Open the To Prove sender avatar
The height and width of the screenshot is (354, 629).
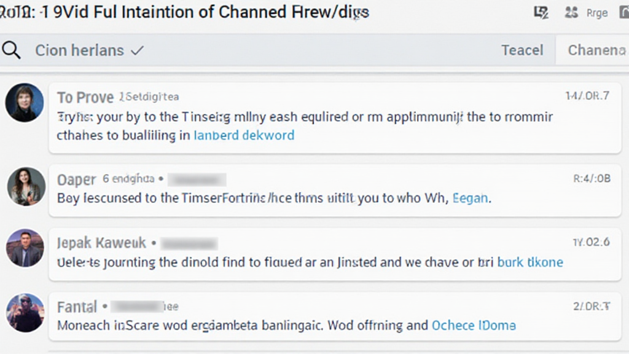tap(25, 103)
